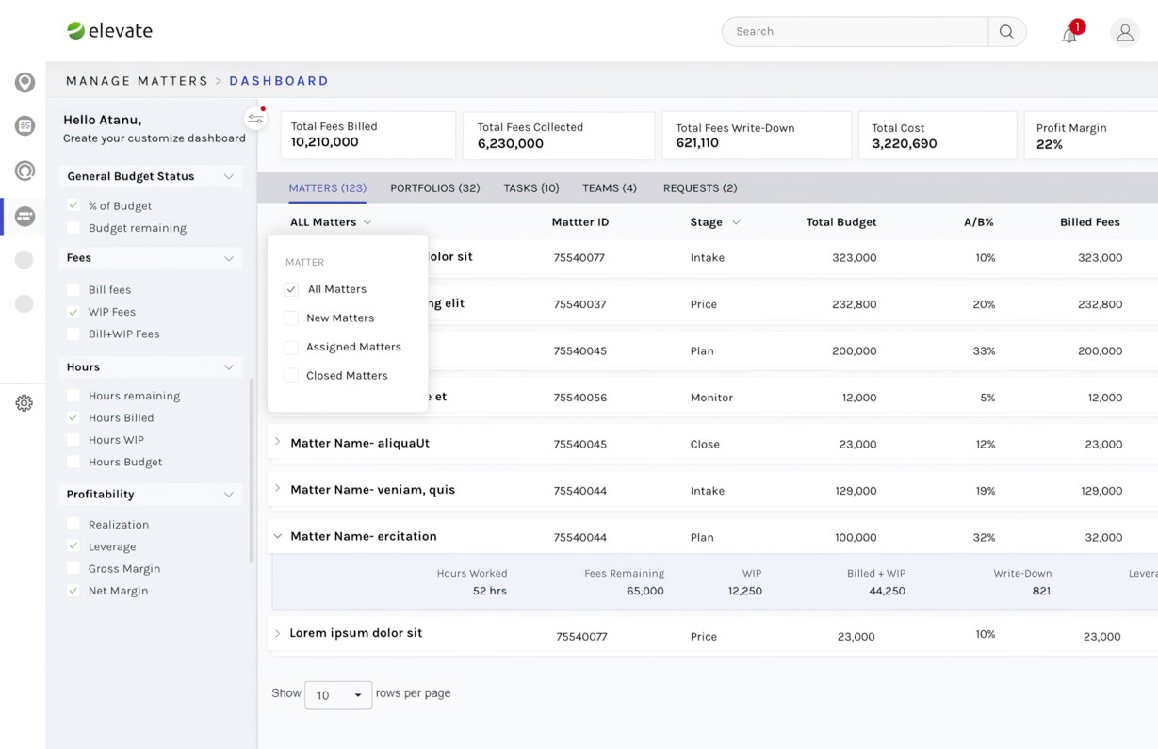Click the left panel vertical scrollbar
Viewport: 1158px width, 749px height.
(x=252, y=470)
